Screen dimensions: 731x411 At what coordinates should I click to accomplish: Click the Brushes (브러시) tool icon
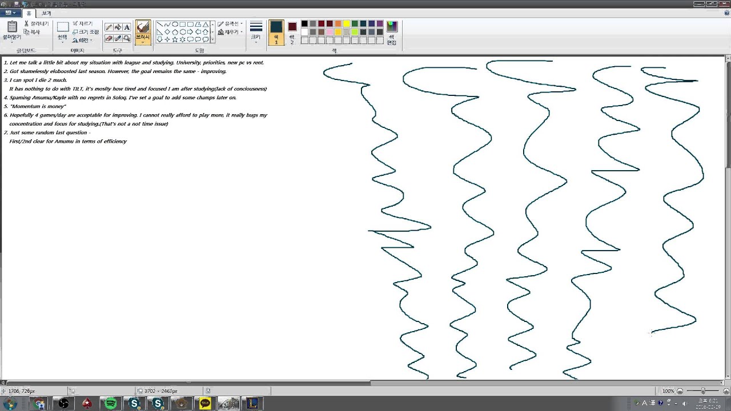click(143, 27)
